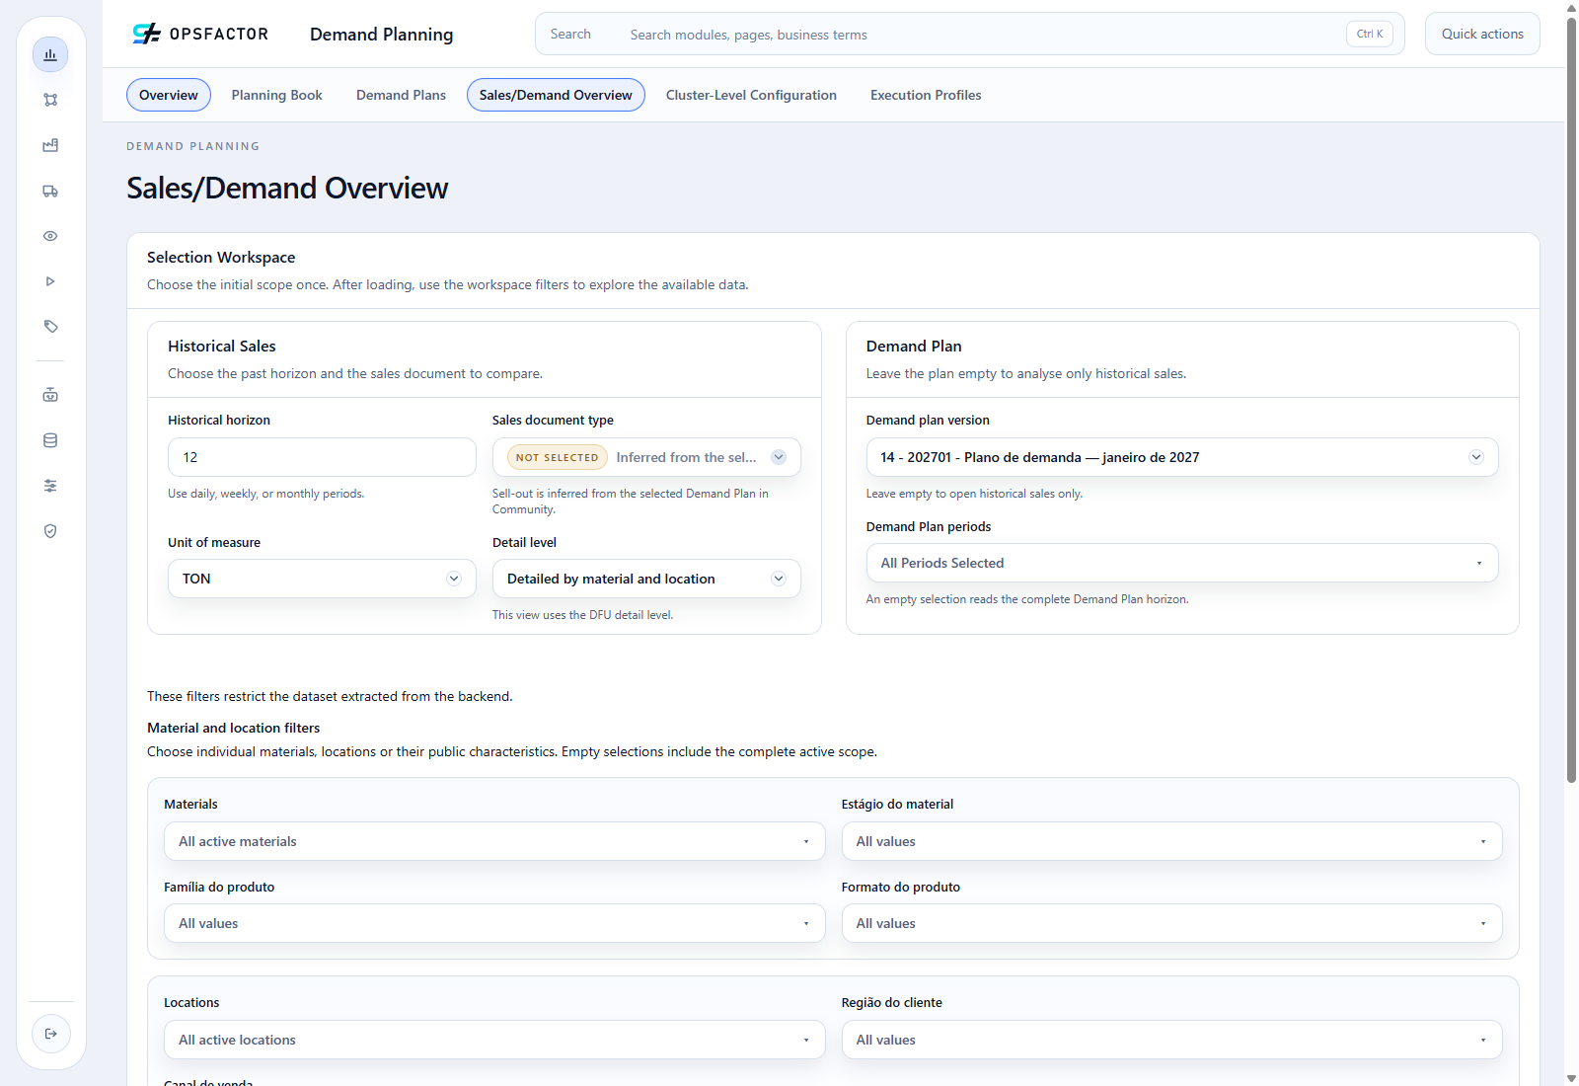
Task: Click the Sales/Demand Overview page heading
Action: tap(287, 188)
